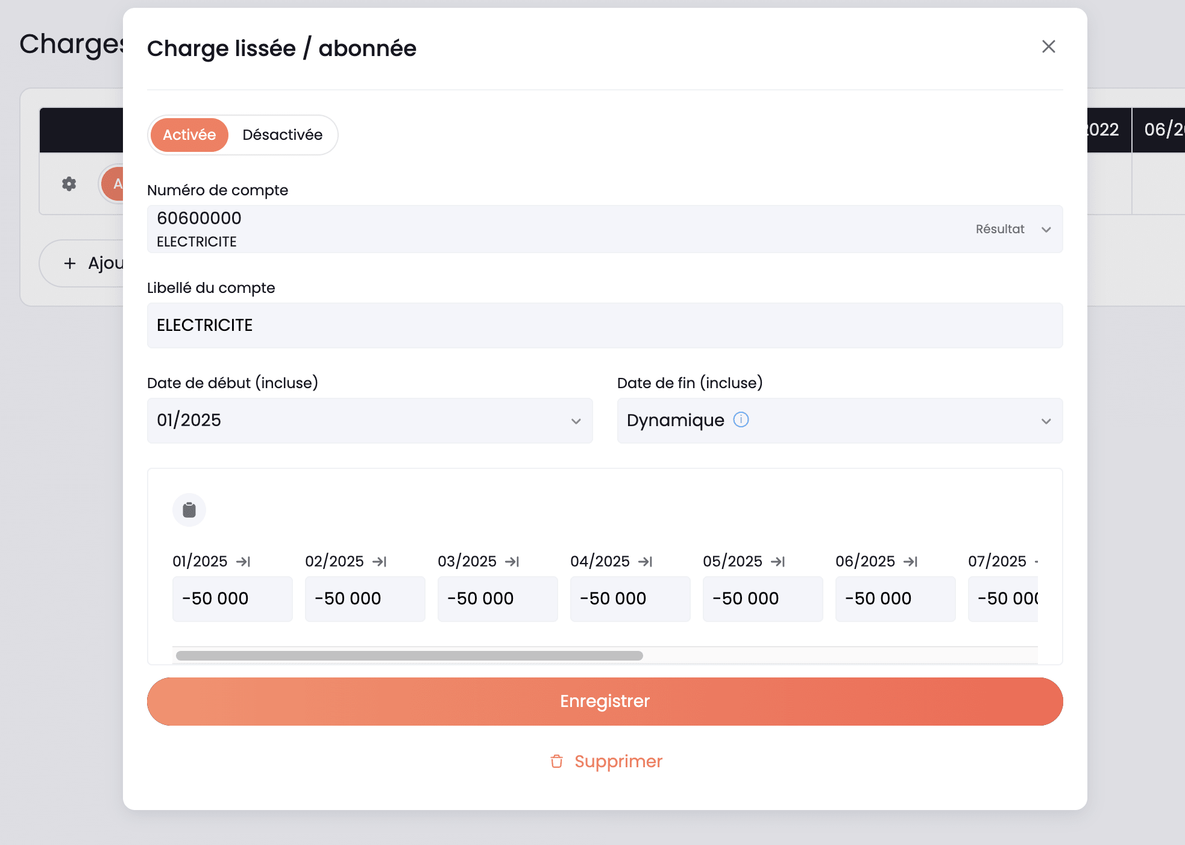
Task: Select the Activée state toggle
Action: [x=189, y=134]
